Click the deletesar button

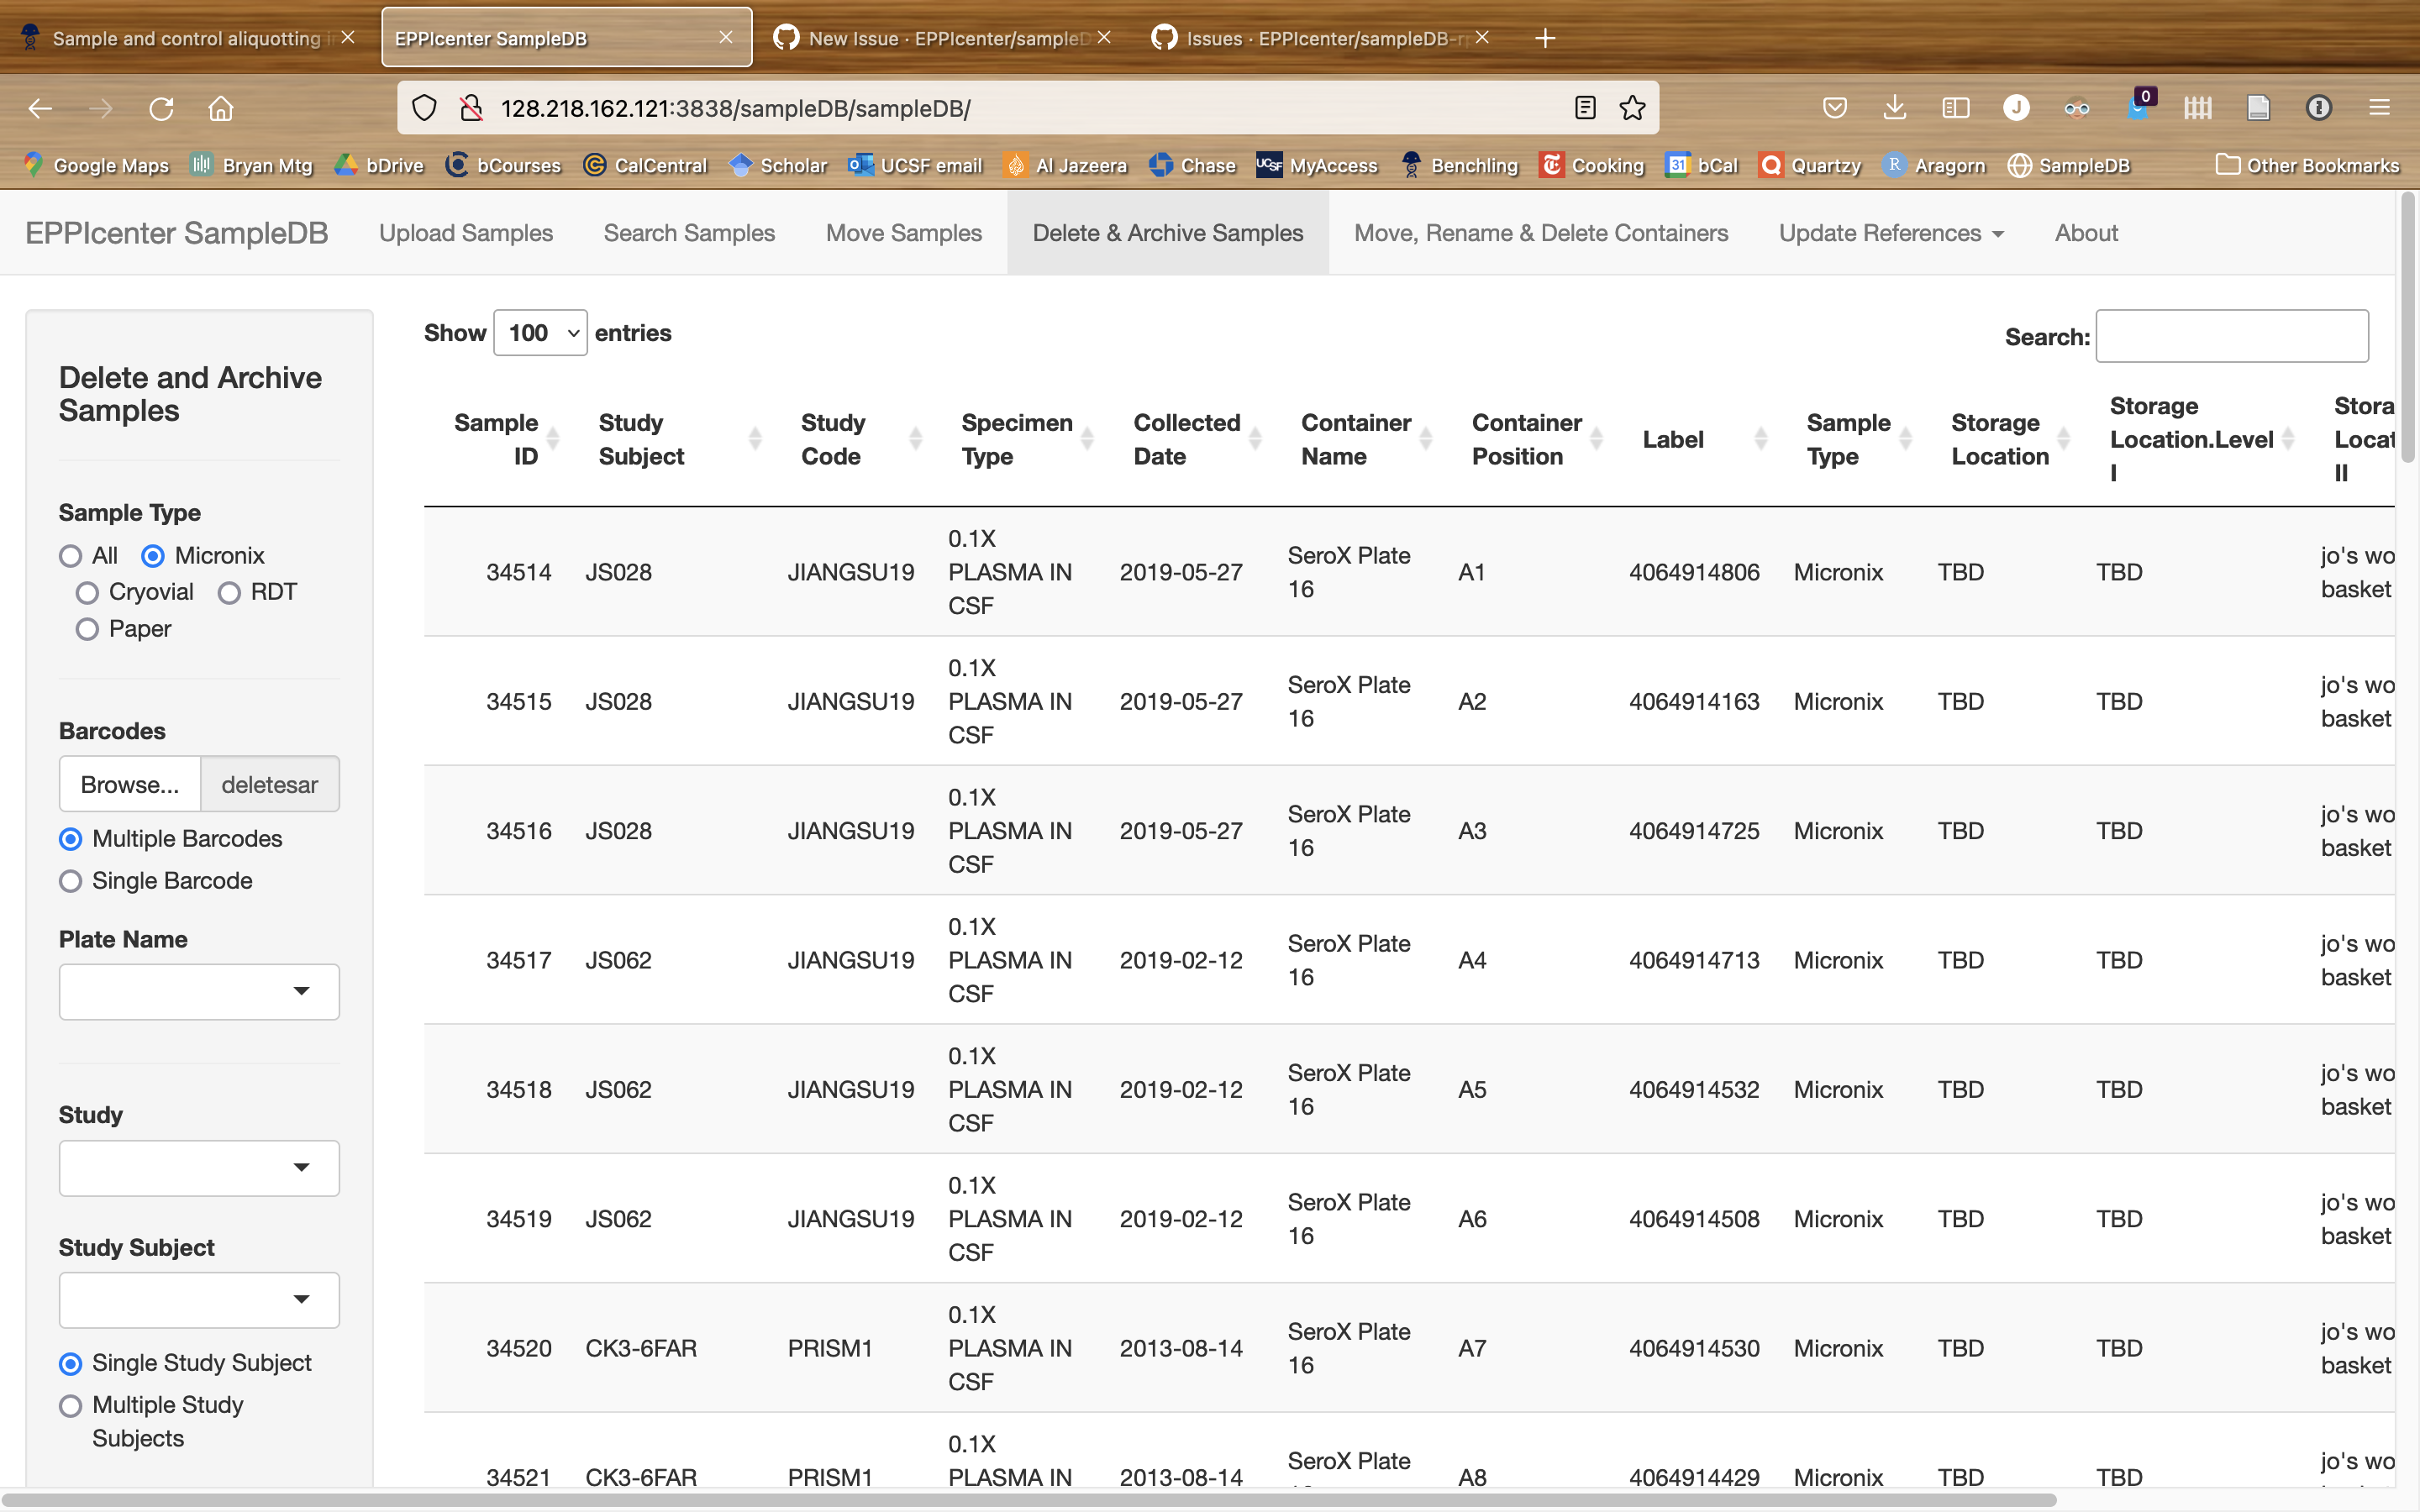(269, 784)
